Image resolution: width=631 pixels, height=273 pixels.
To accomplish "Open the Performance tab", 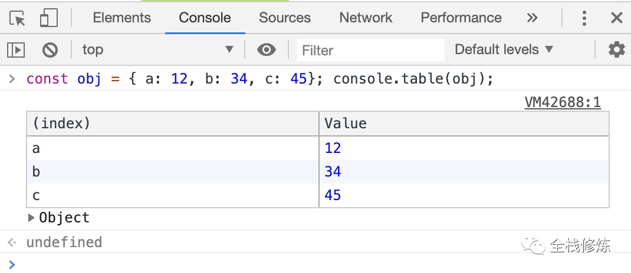I will (461, 18).
